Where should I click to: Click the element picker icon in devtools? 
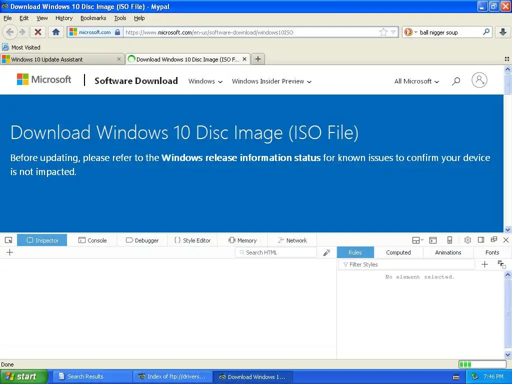(x=9, y=240)
